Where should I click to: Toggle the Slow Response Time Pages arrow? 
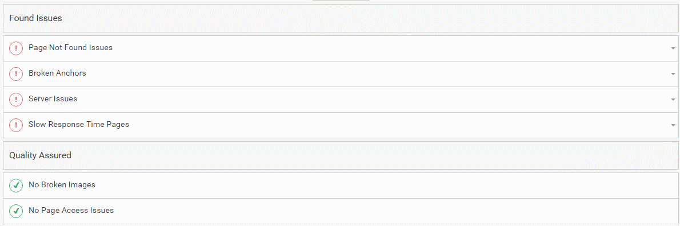click(673, 125)
